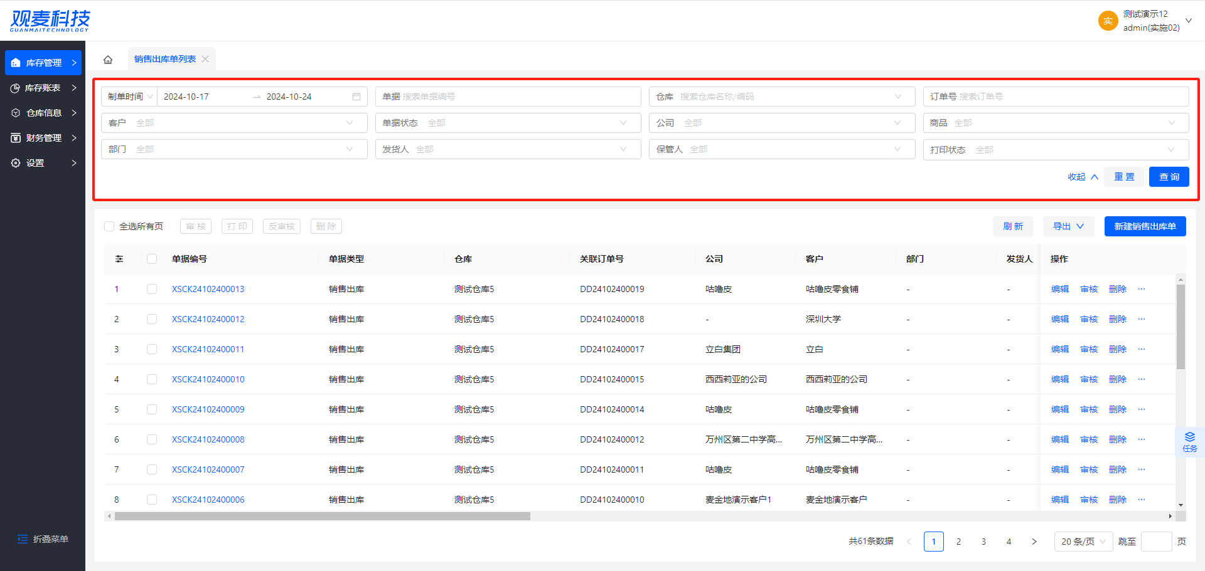Open the table column settings icon
This screenshot has height=571, width=1205.
(x=119, y=259)
